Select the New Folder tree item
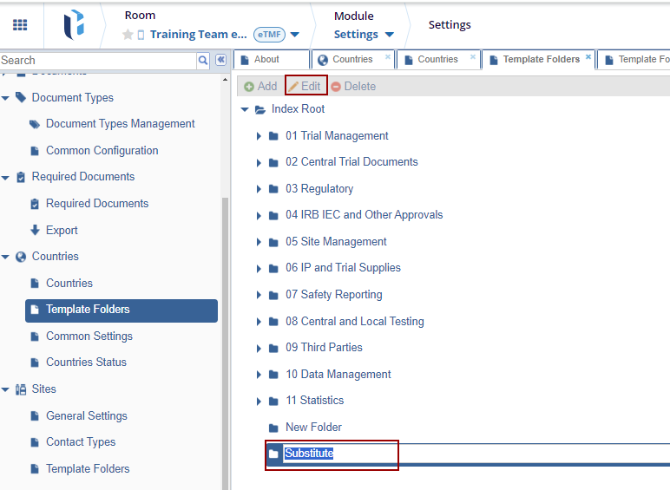 313,427
